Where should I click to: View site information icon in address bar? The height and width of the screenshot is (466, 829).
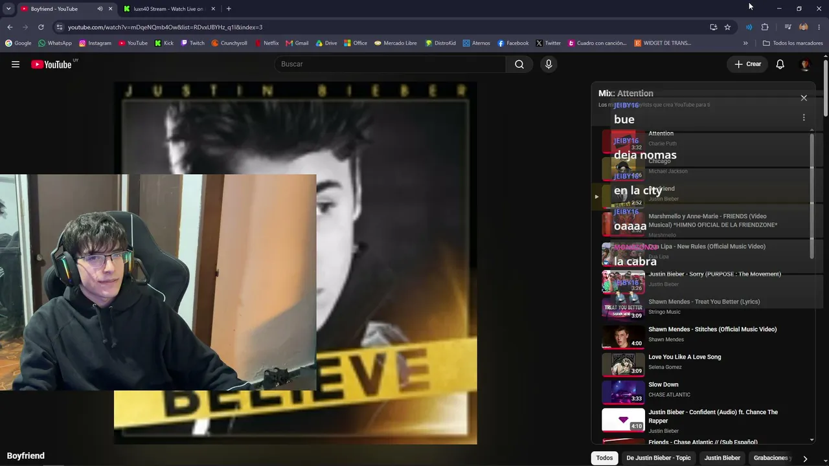pyautogui.click(x=60, y=27)
